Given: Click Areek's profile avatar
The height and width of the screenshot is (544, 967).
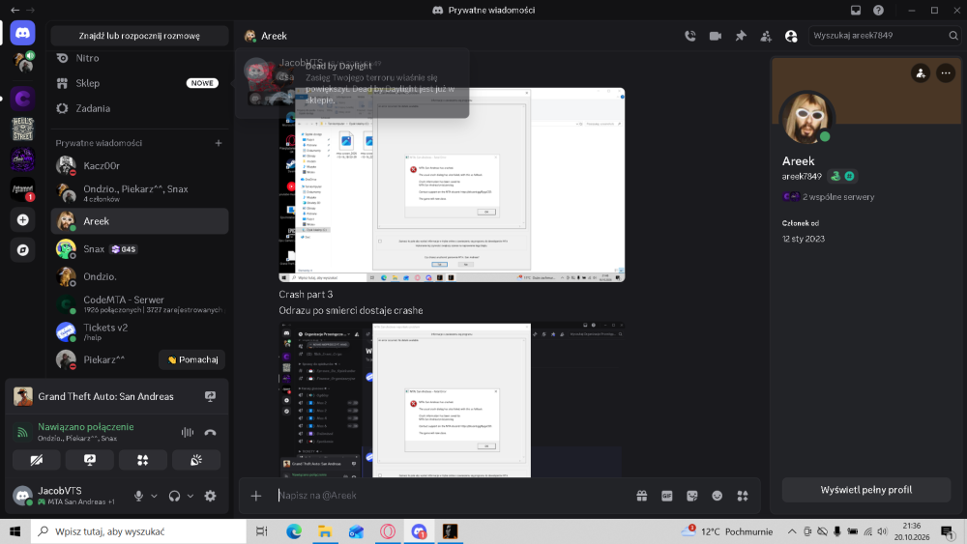Looking at the screenshot, I should pyautogui.click(x=806, y=118).
